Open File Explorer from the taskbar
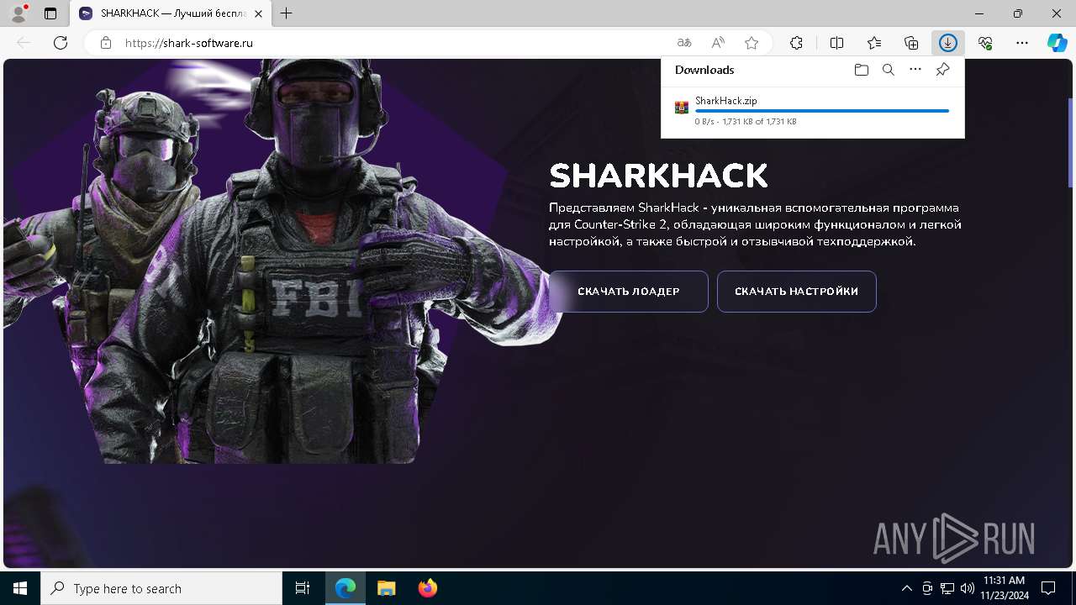 (386, 588)
